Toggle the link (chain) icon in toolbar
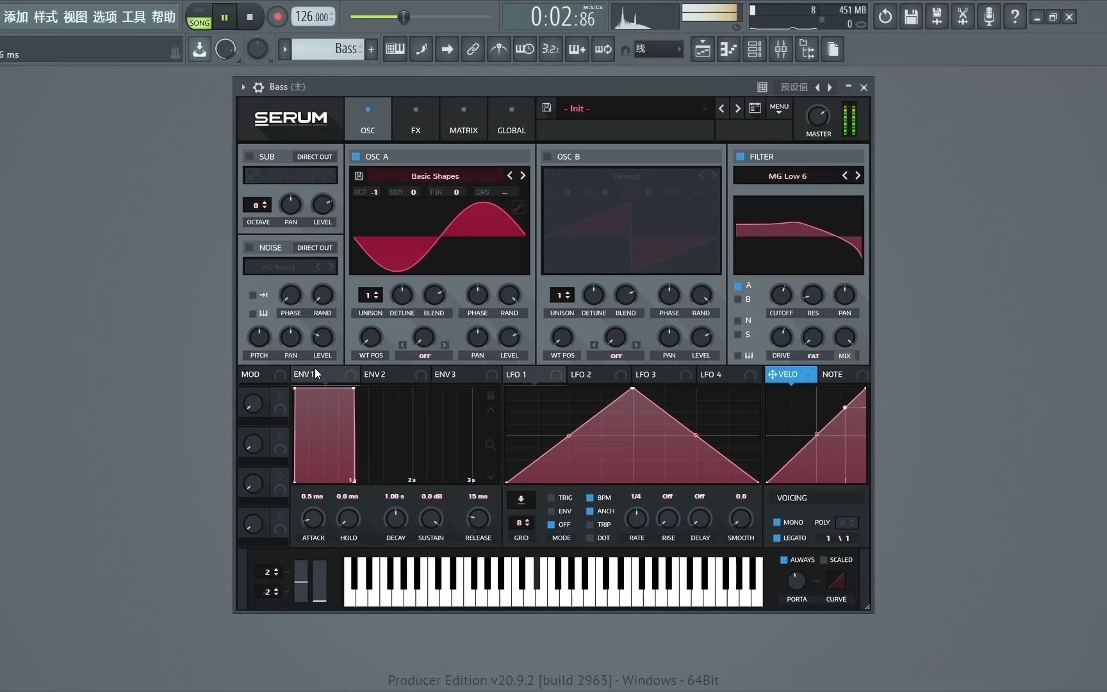The height and width of the screenshot is (692, 1107). [473, 49]
